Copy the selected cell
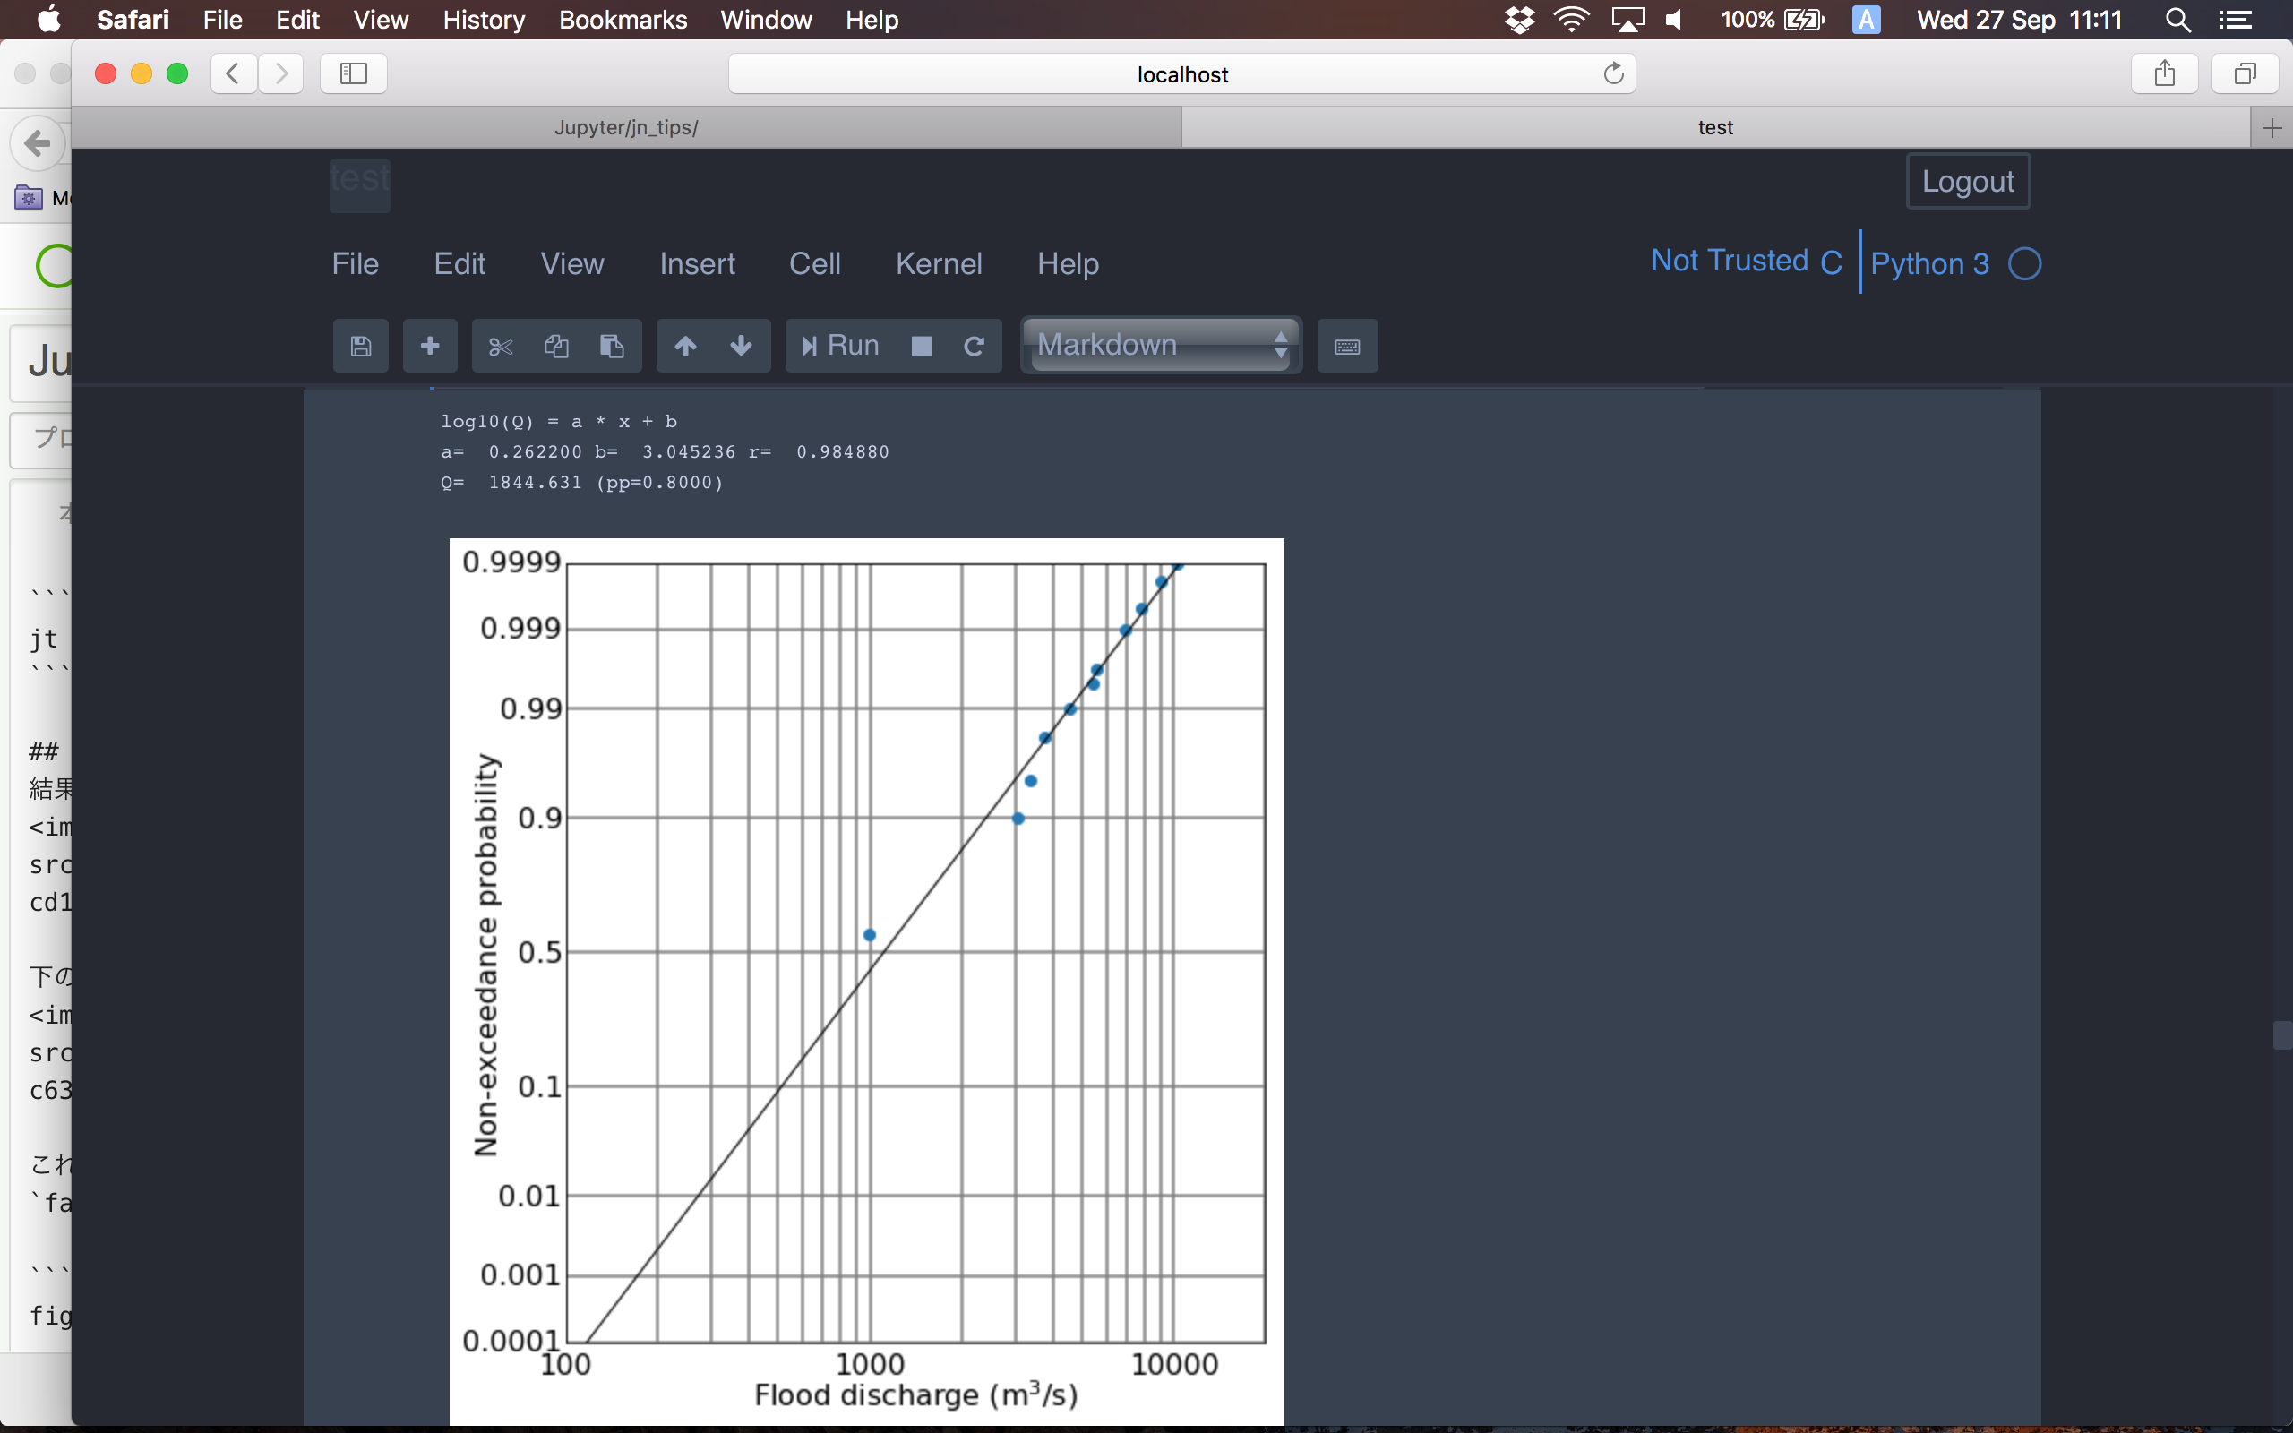This screenshot has height=1433, width=2293. [556, 345]
